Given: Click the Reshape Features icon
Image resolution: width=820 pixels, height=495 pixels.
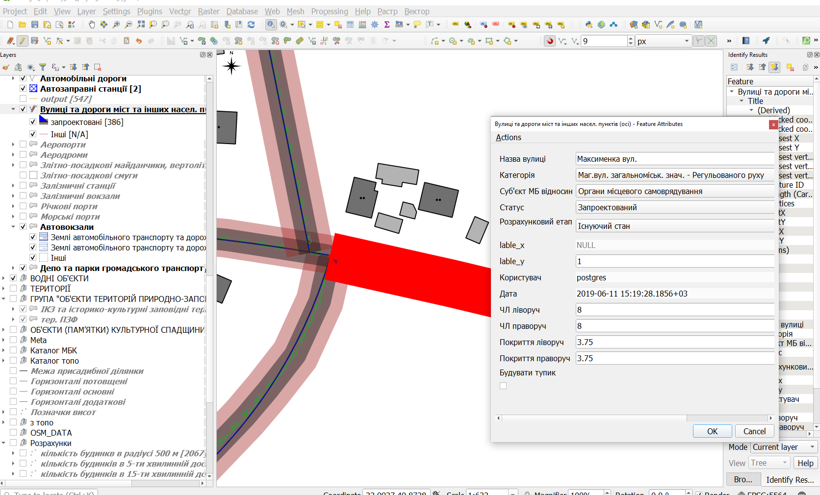Looking at the screenshot, I should (287, 41).
